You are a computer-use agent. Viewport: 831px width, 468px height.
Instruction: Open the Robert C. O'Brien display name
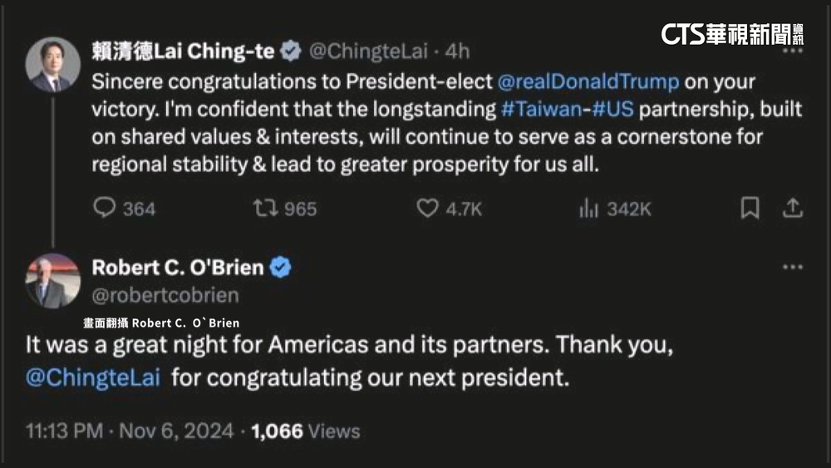pyautogui.click(x=177, y=268)
